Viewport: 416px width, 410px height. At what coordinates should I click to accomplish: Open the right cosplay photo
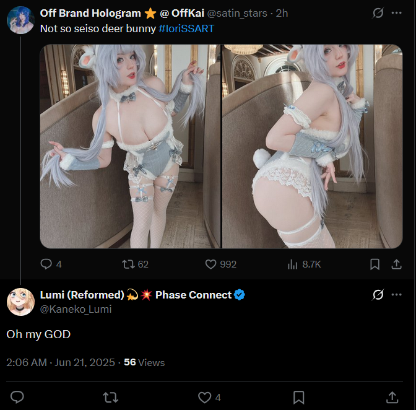(x=312, y=146)
